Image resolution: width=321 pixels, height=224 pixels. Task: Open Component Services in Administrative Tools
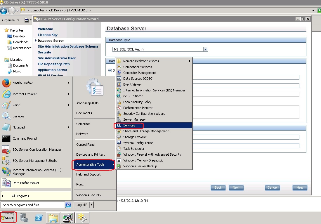click(x=138, y=67)
